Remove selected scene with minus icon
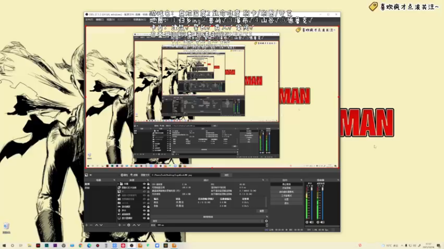This screenshot has height=249, width=444. pos(91,225)
